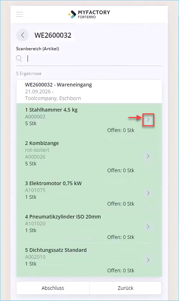Click Offen: 0 Stk in Kombizange row

[121, 170]
